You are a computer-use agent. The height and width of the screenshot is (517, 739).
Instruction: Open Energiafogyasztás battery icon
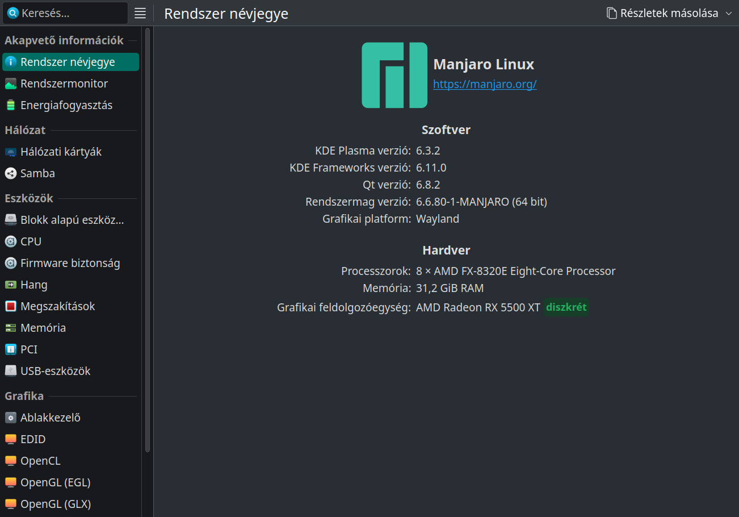pyautogui.click(x=11, y=105)
